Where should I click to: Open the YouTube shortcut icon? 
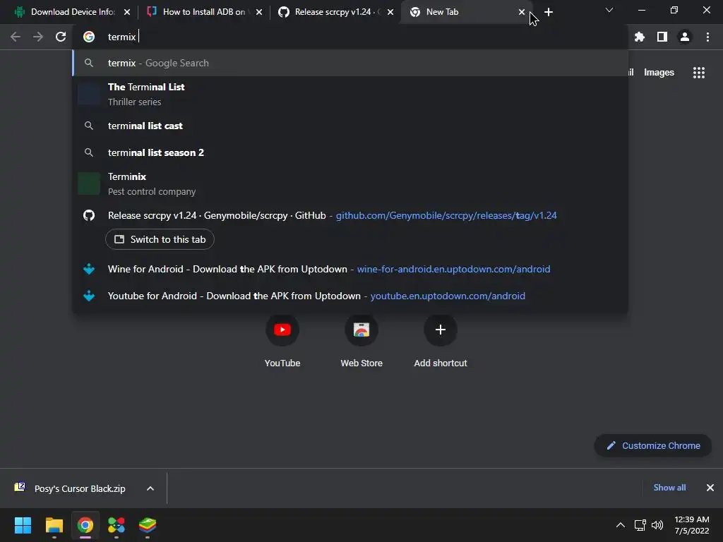(x=282, y=330)
